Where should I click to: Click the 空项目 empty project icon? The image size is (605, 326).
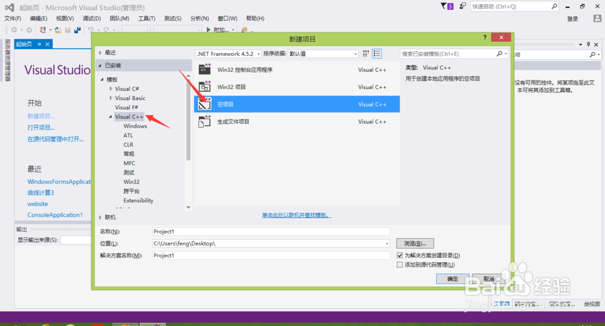click(x=204, y=104)
